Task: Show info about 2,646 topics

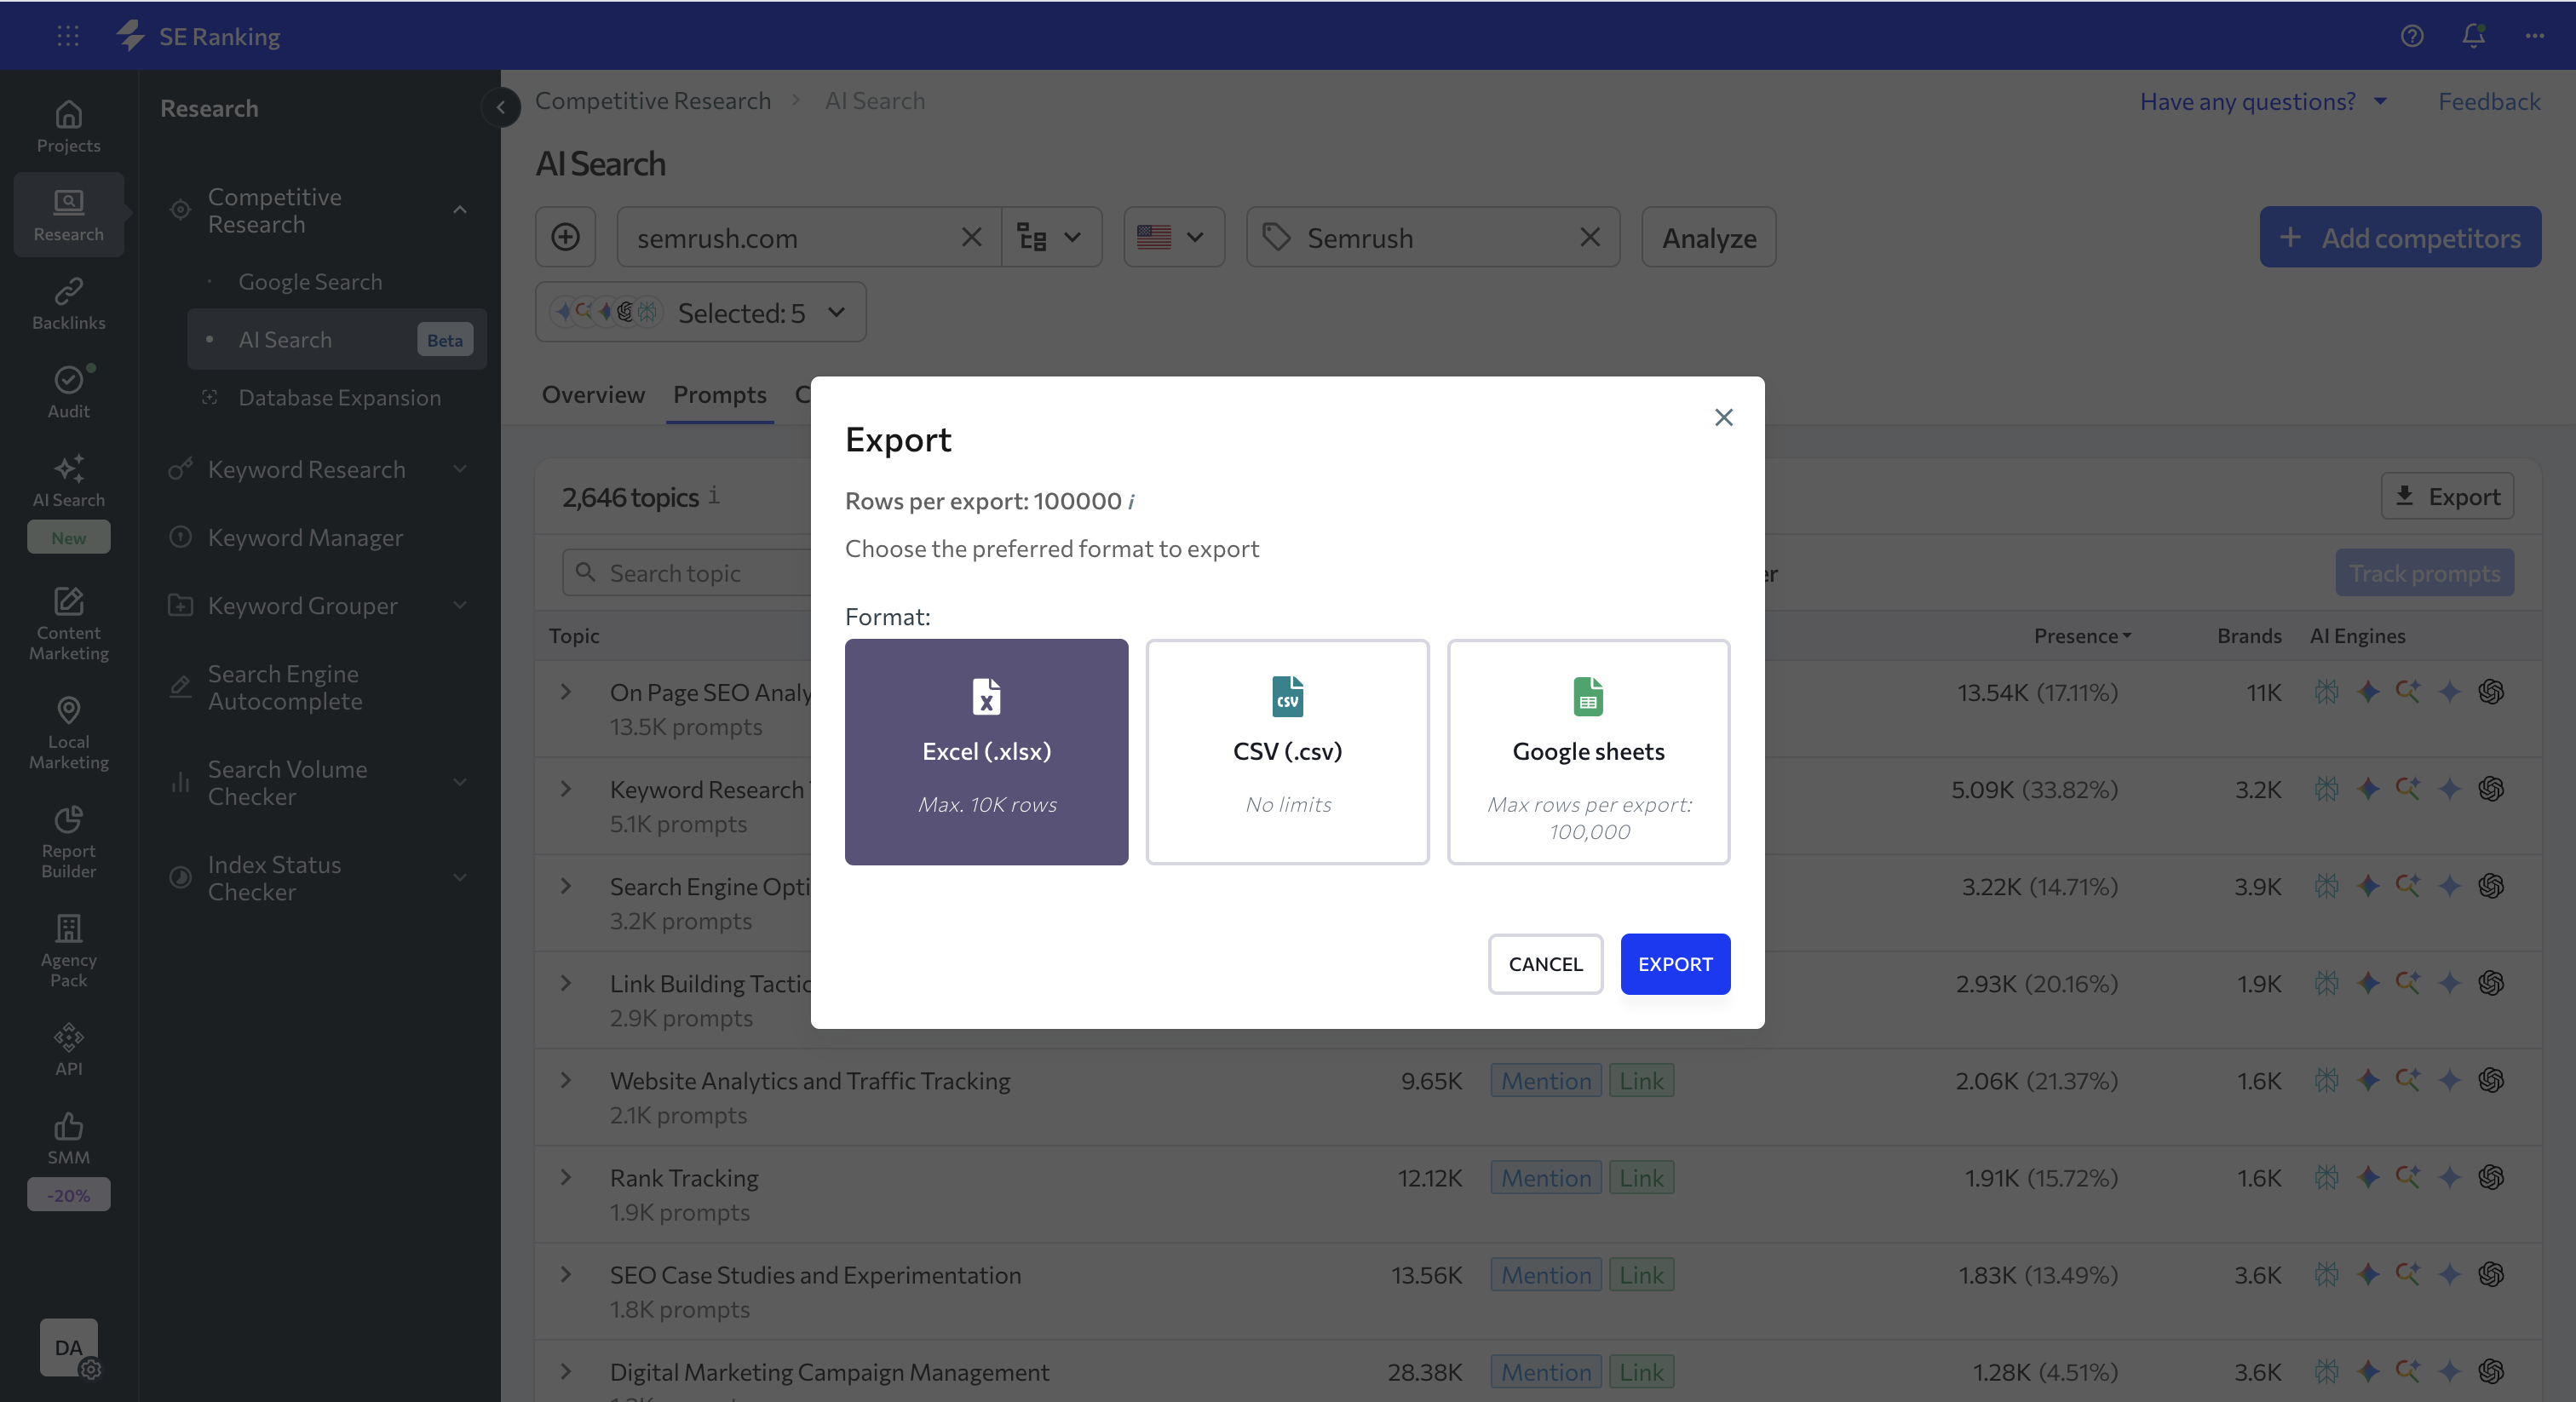Action: [714, 495]
